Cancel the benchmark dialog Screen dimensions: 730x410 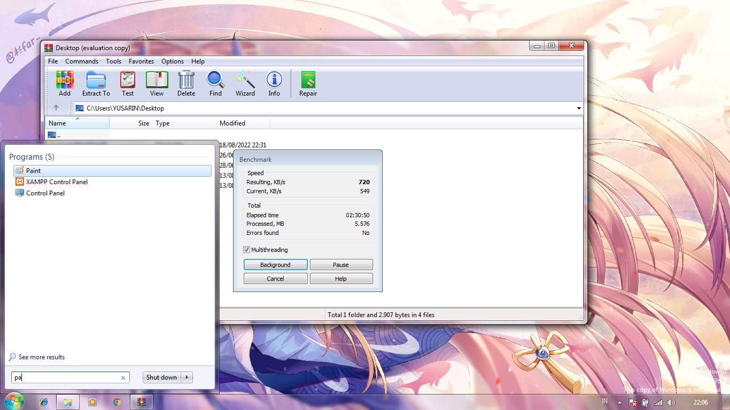coord(276,279)
